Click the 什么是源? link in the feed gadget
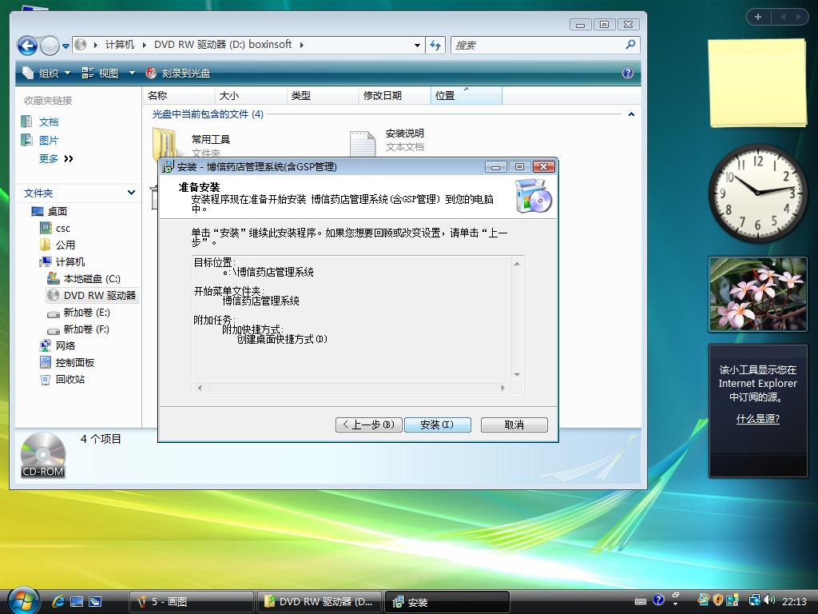818x614 pixels. pyautogui.click(x=757, y=419)
